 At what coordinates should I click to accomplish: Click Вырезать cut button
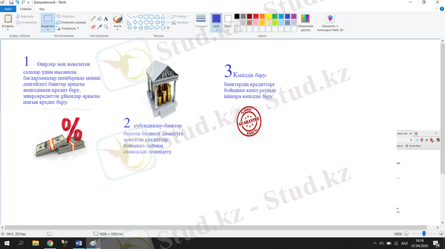pos(24,17)
